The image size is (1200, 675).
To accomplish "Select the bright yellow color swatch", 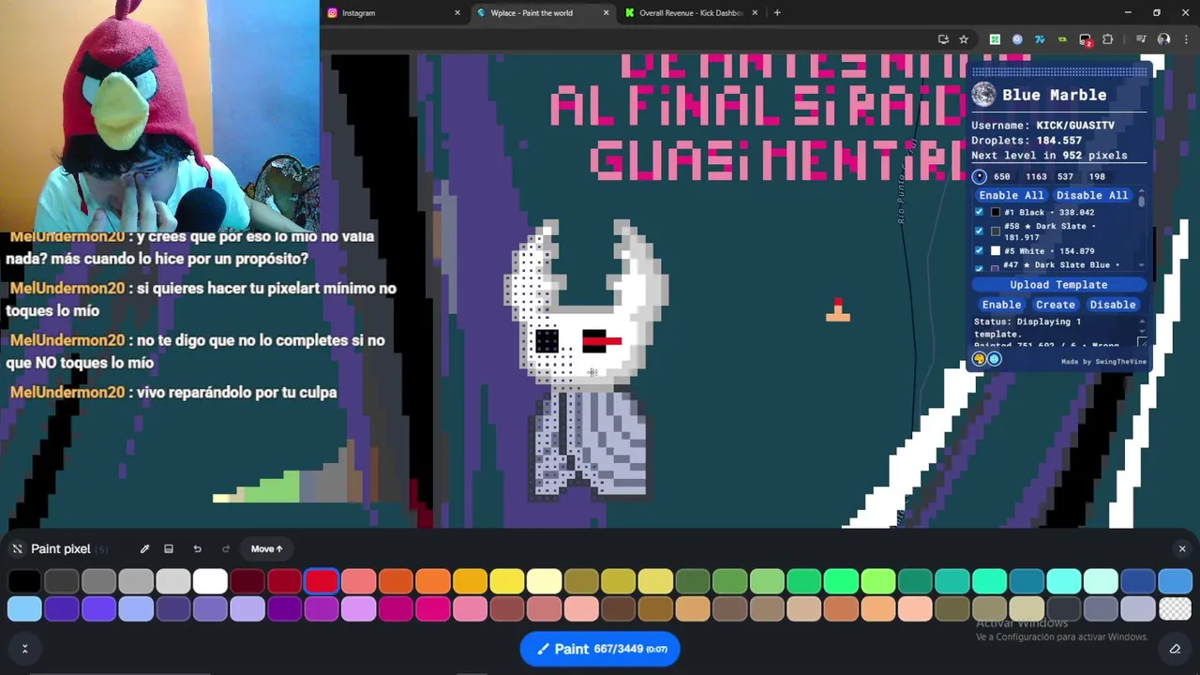I will click(x=507, y=581).
